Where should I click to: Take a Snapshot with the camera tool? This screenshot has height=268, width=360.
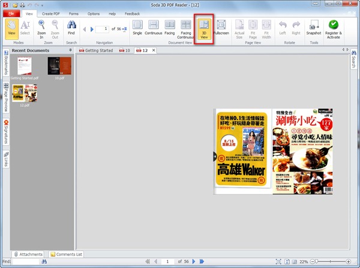pyautogui.click(x=313, y=28)
